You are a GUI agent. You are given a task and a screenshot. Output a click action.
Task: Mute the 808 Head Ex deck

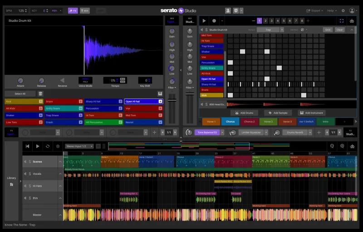click(201, 104)
